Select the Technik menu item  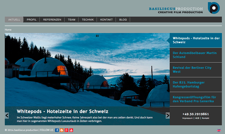[x=88, y=20]
